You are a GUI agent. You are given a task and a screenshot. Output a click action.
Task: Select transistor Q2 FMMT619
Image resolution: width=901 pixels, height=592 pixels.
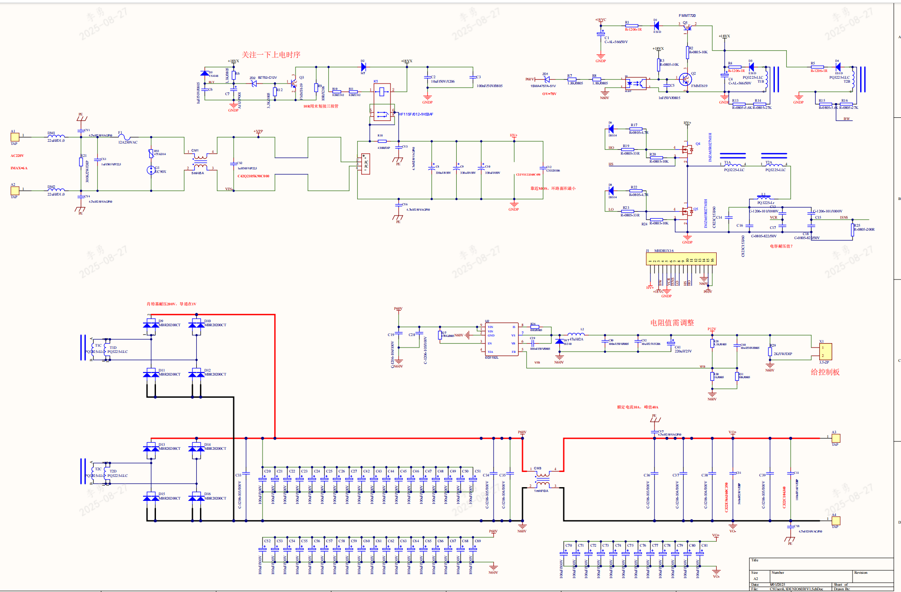click(686, 80)
